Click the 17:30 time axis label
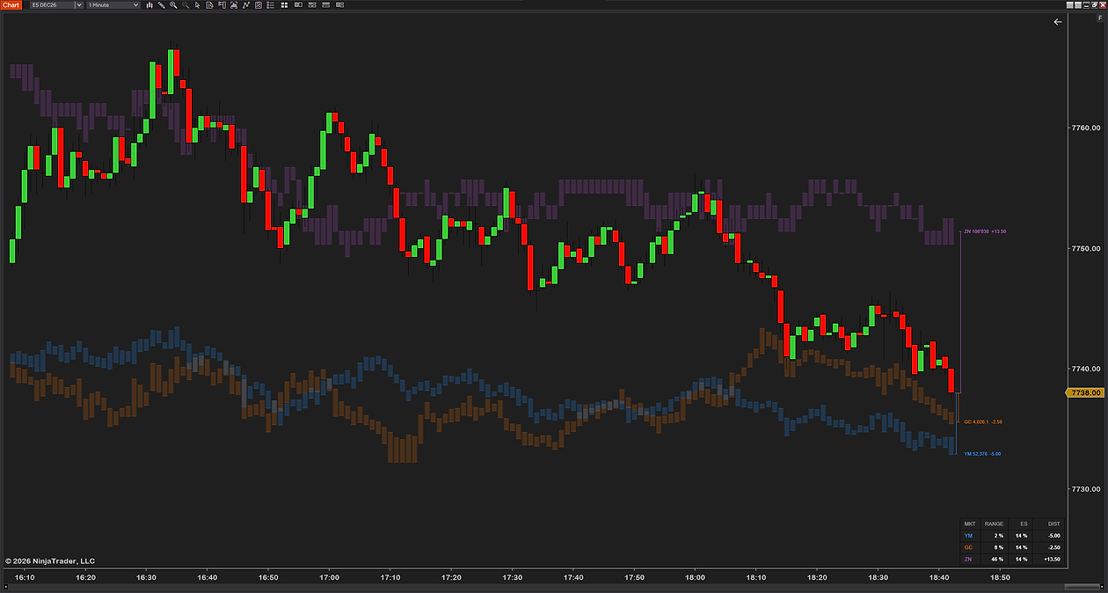Viewport: 1108px width, 593px height. [x=512, y=578]
